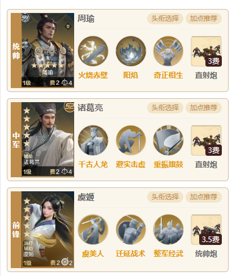Click 周瑜's 加点推荐 button

coord(204,19)
